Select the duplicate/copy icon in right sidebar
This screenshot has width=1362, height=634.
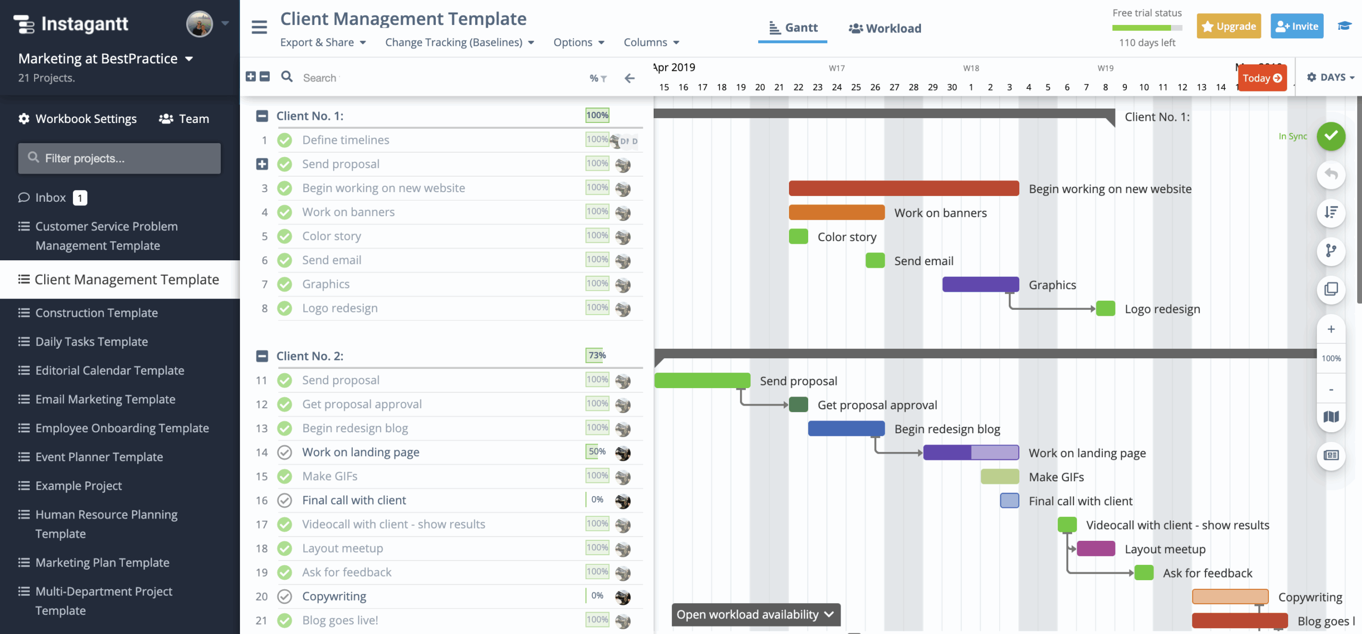pos(1331,290)
